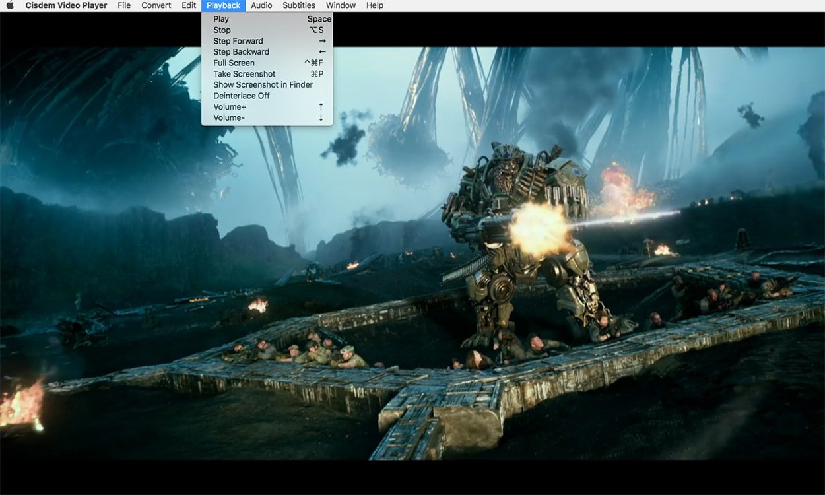Screen dimensions: 825x495
Task: Open the Audio menu
Action: click(x=261, y=5)
